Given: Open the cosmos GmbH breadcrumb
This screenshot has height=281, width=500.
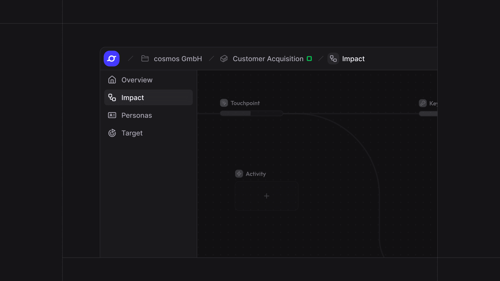Looking at the screenshot, I should point(178,59).
